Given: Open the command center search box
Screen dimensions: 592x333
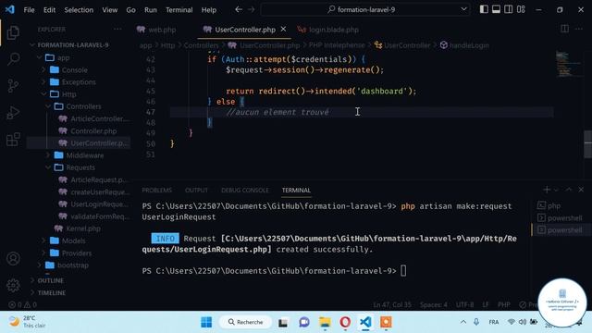Looking at the screenshot, I should coord(361,9).
